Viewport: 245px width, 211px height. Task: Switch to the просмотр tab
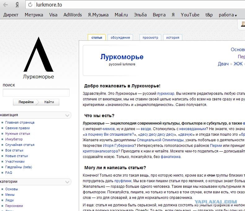click(150, 37)
